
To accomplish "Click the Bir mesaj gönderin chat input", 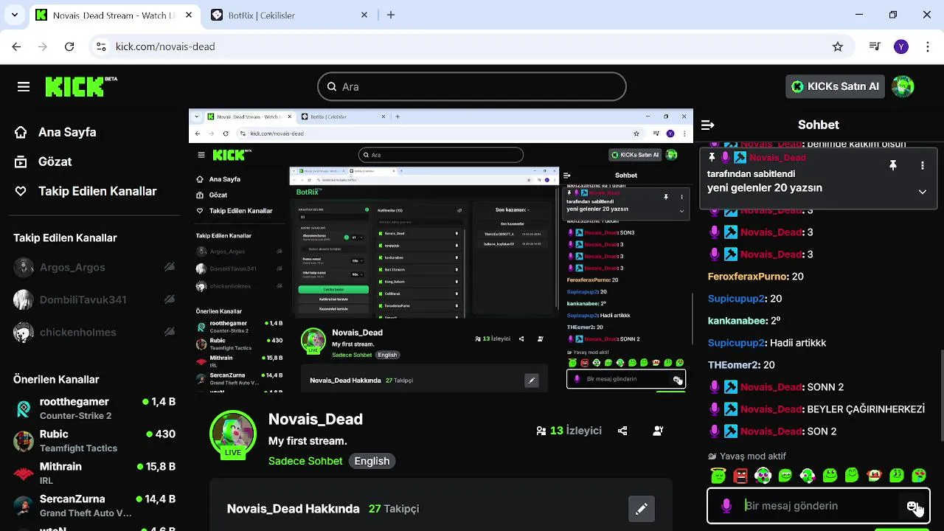I will [819, 506].
